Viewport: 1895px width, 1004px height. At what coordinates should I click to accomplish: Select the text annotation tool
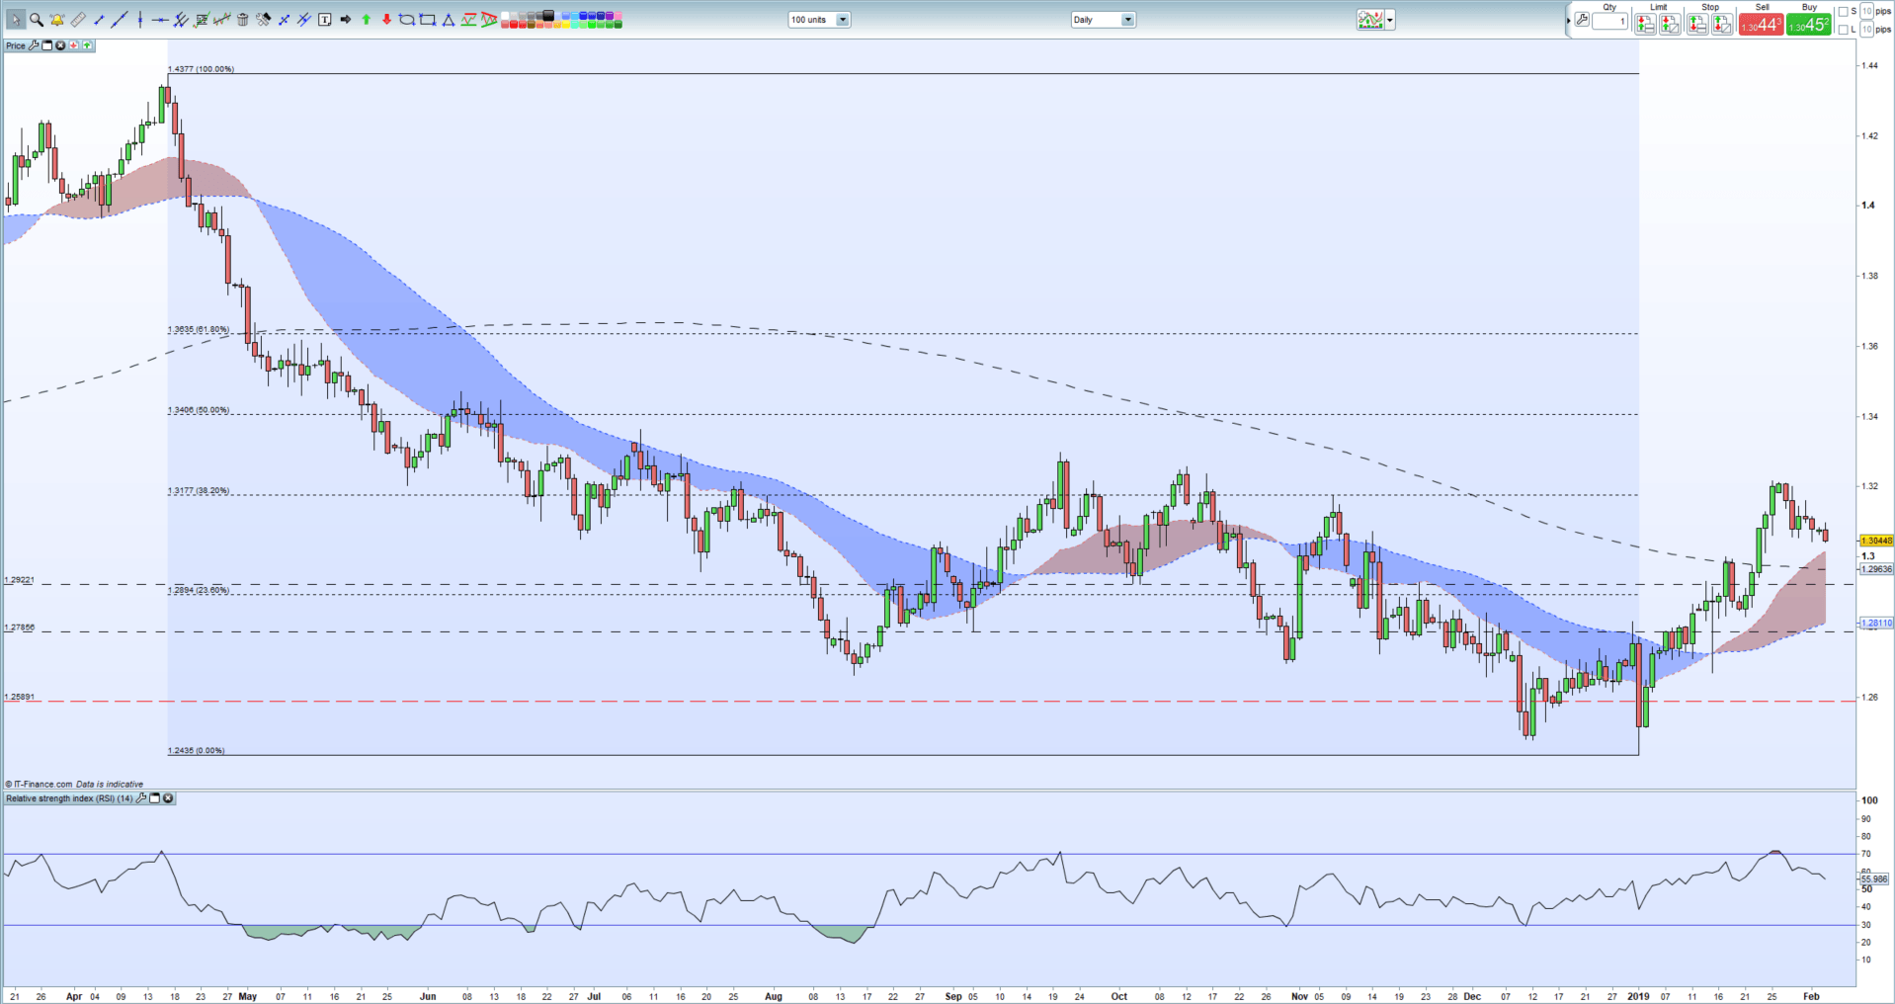(324, 20)
